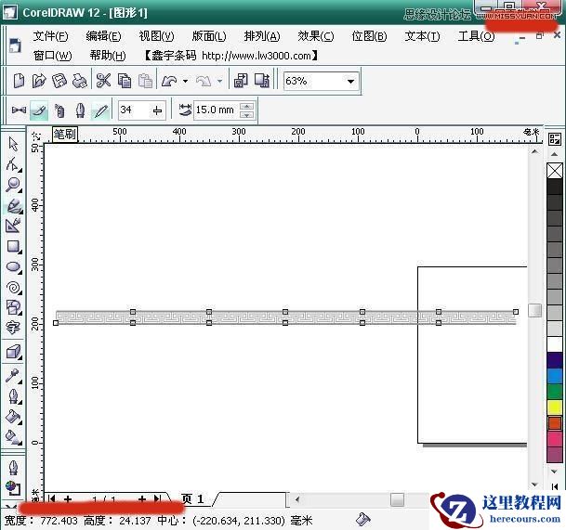Screen dimensions: 566x530
Task: Open the 排列(A) menu
Action: 262,36
